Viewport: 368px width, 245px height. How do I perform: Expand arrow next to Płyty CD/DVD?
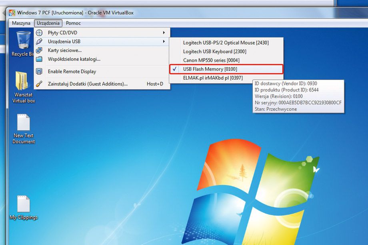click(164, 33)
